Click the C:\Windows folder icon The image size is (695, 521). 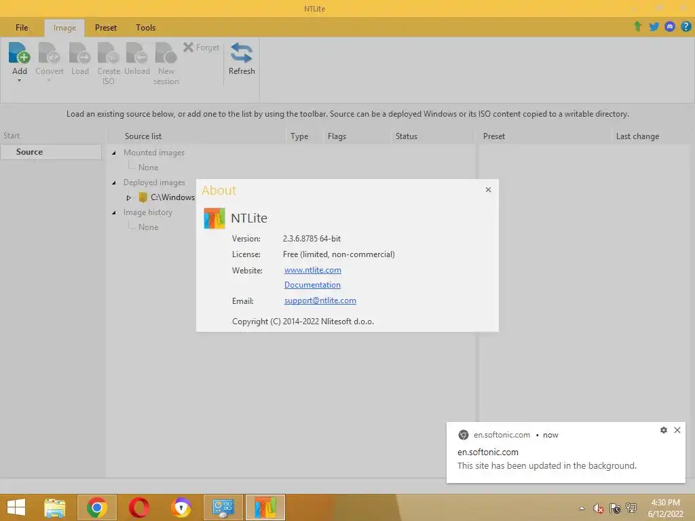(x=143, y=197)
